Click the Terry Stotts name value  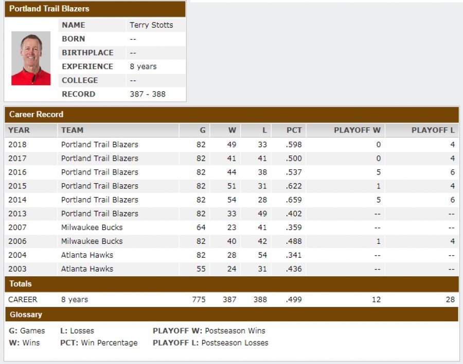[x=151, y=25]
